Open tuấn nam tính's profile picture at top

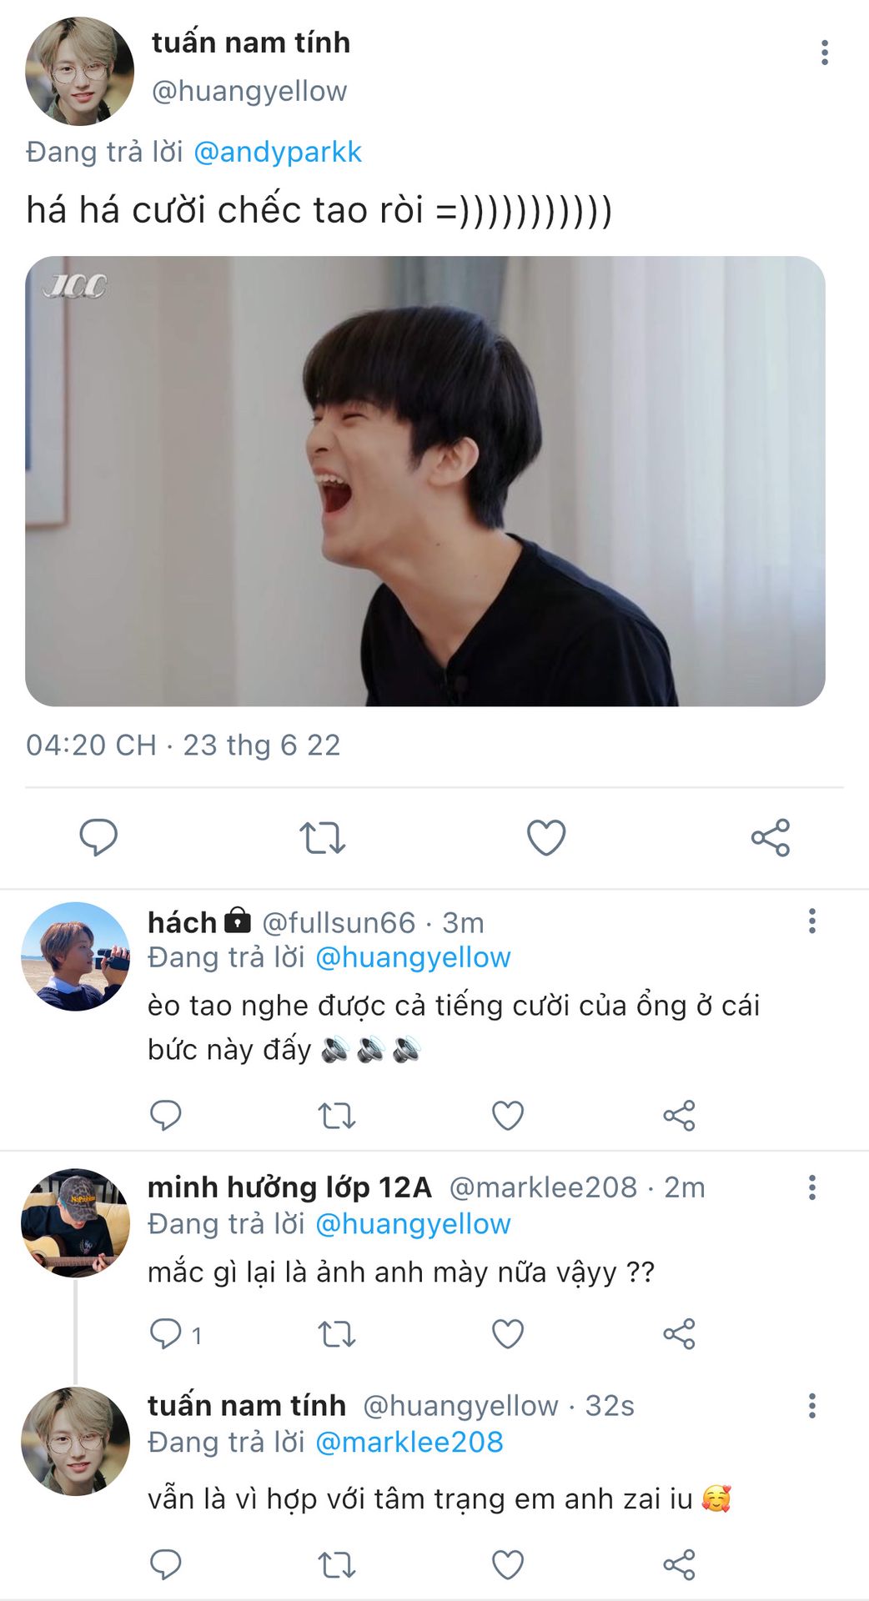point(79,71)
